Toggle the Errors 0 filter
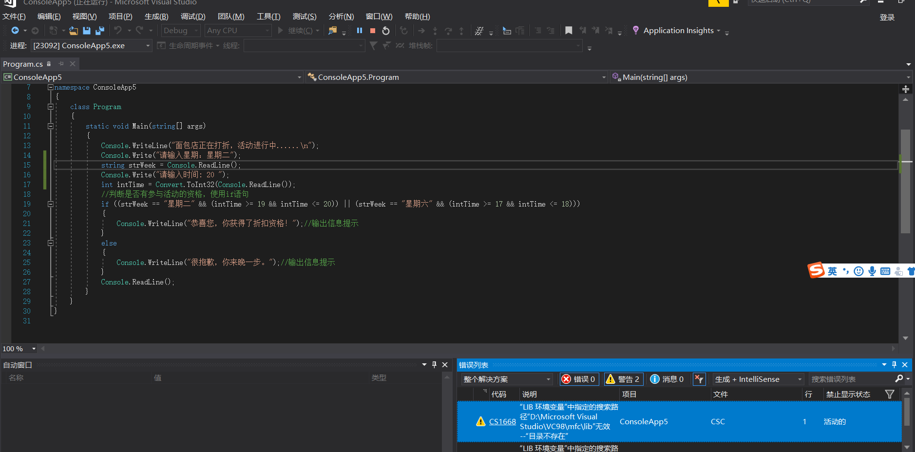This screenshot has width=915, height=452. (579, 379)
